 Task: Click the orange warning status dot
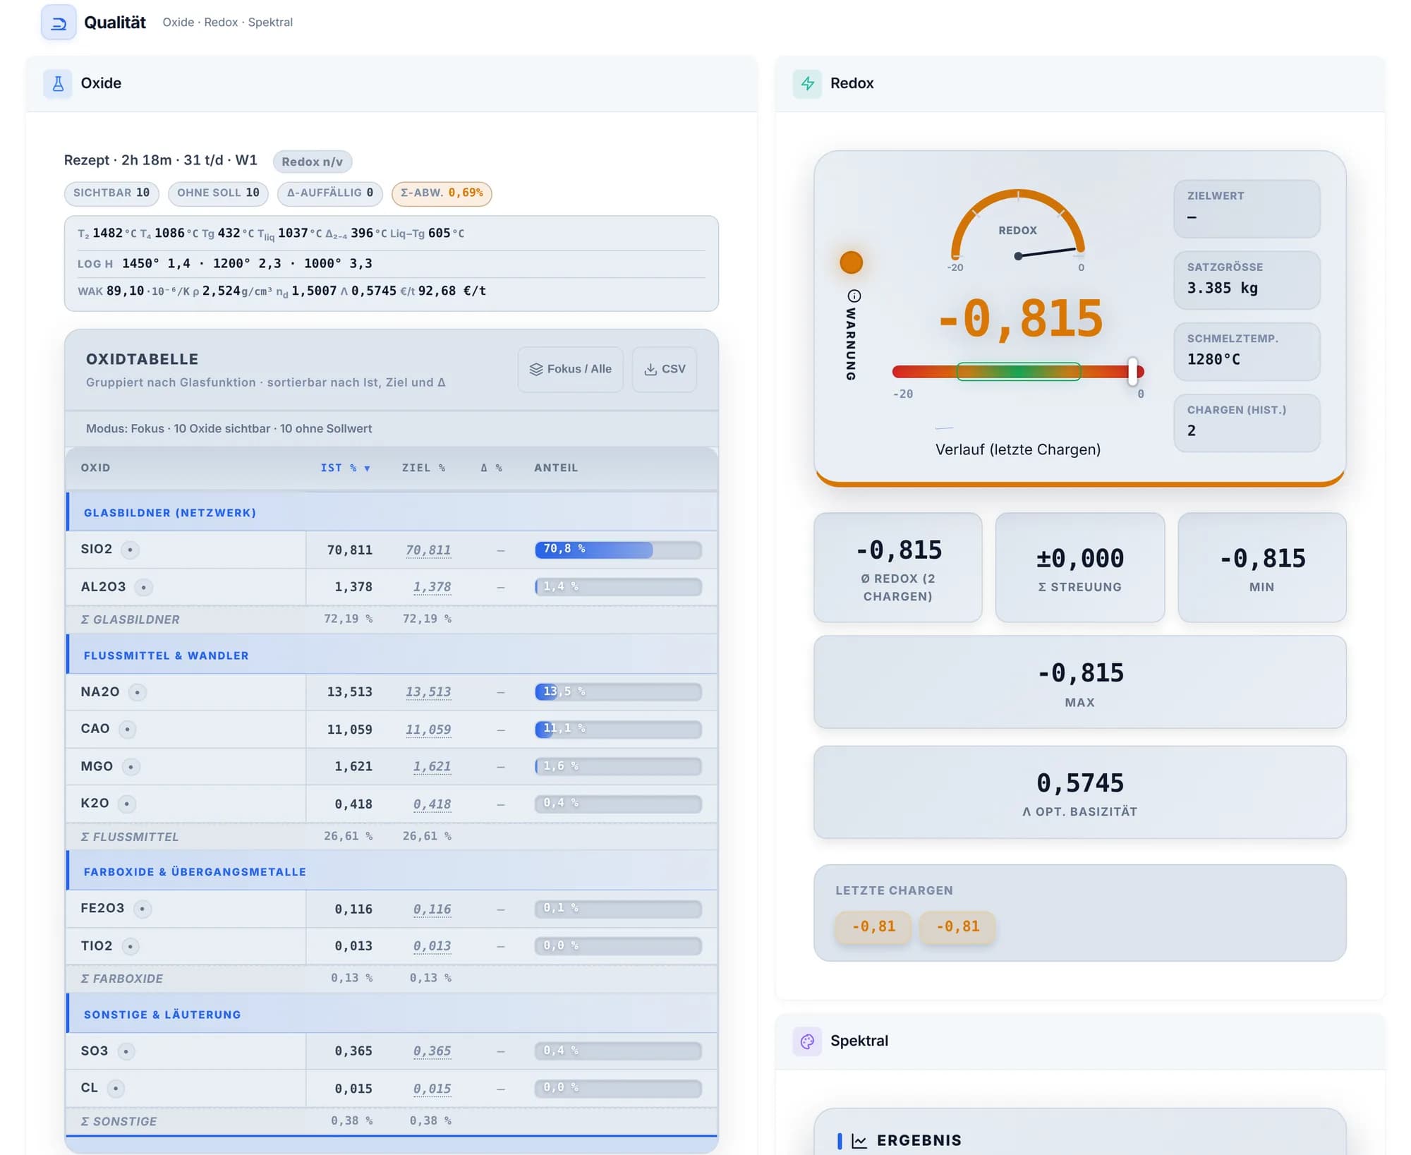(x=851, y=262)
